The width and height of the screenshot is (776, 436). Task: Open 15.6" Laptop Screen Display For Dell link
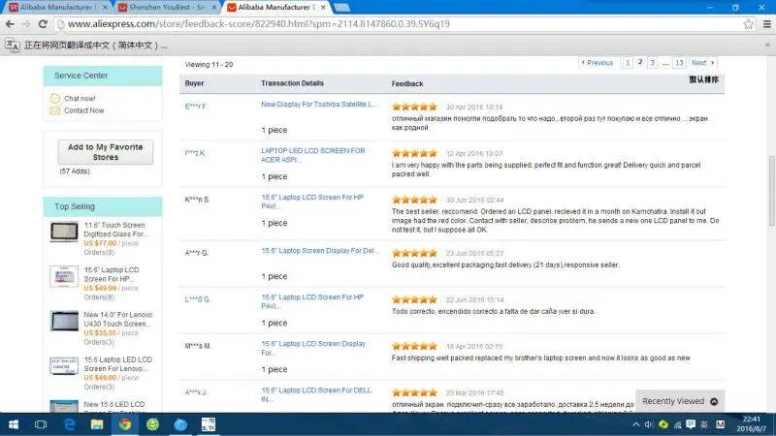pos(320,251)
